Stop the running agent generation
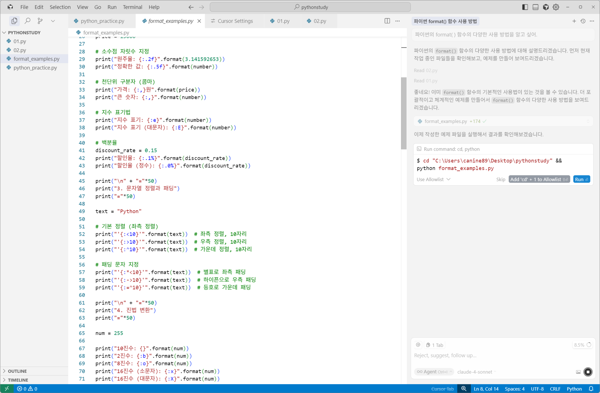The width and height of the screenshot is (600, 393). [x=588, y=372]
